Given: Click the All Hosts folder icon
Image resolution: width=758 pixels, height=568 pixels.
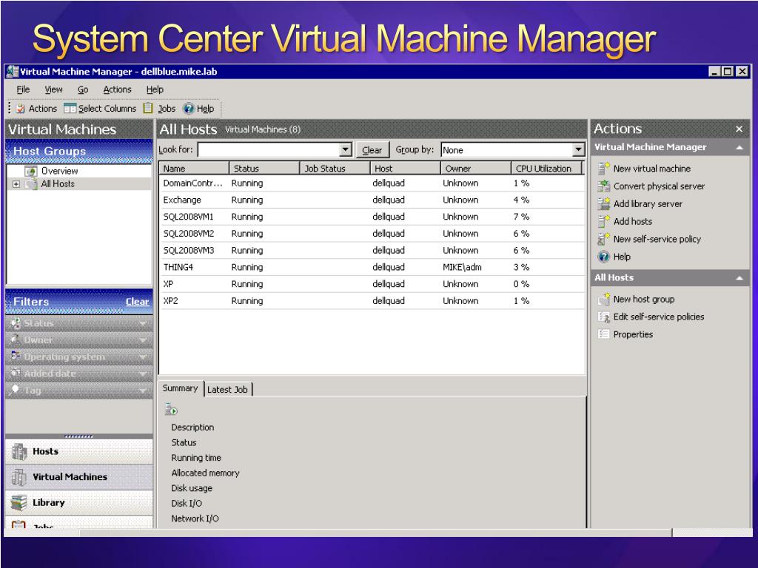Looking at the screenshot, I should tap(31, 183).
